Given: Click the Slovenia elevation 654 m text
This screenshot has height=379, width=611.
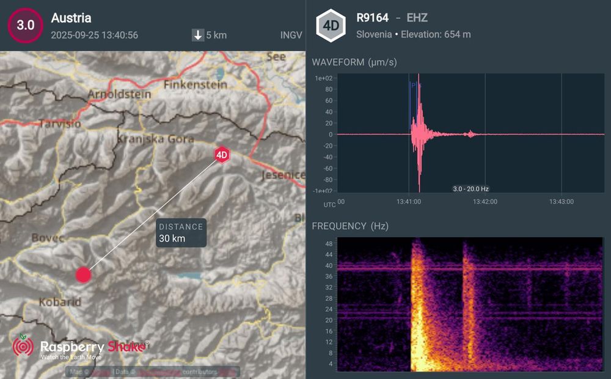Looking at the screenshot, I should click(414, 34).
